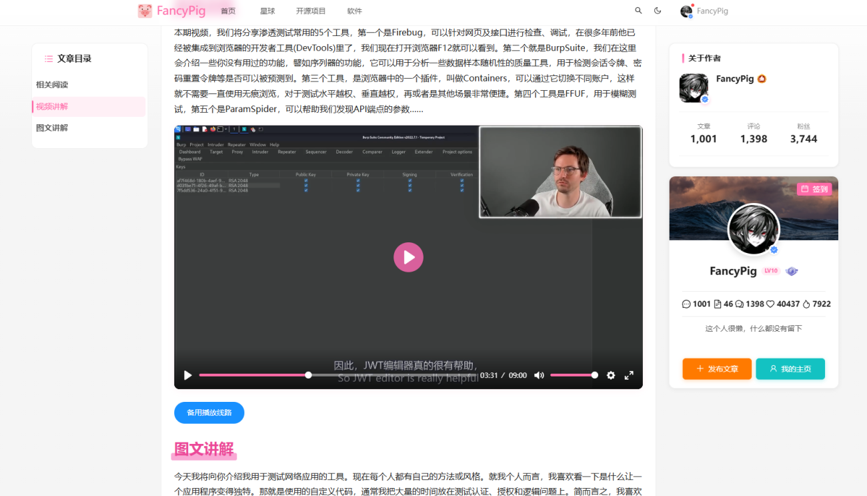This screenshot has width=867, height=496.
Task: Toggle dark mode moon icon
Action: pos(658,11)
